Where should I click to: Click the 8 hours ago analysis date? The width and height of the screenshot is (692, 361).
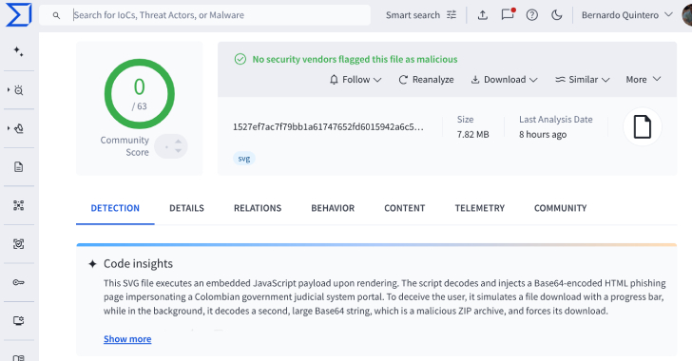543,134
